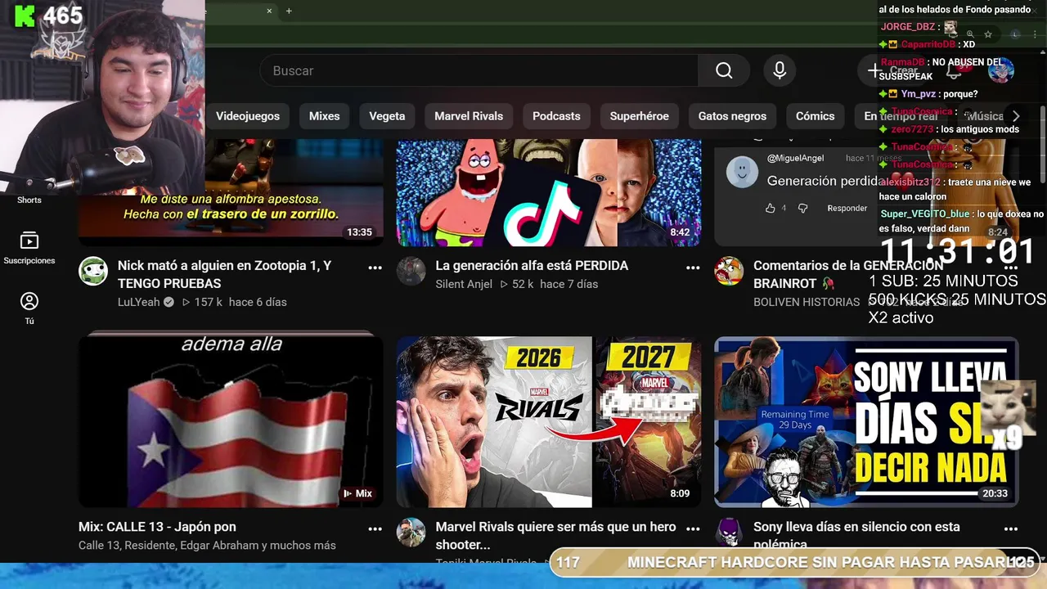Open Sony lleva días thumbnail
Image resolution: width=1047 pixels, height=589 pixels.
[866, 421]
